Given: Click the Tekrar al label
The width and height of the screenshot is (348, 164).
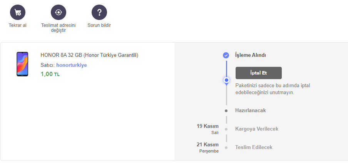Looking at the screenshot, I should point(18,25).
